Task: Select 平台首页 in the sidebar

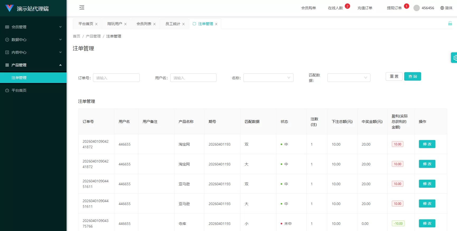Action: point(19,90)
